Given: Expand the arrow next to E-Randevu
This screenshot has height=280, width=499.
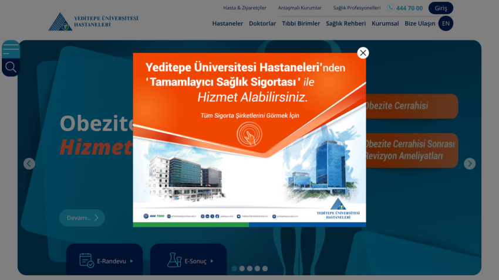Looking at the screenshot, I should pos(132,261).
